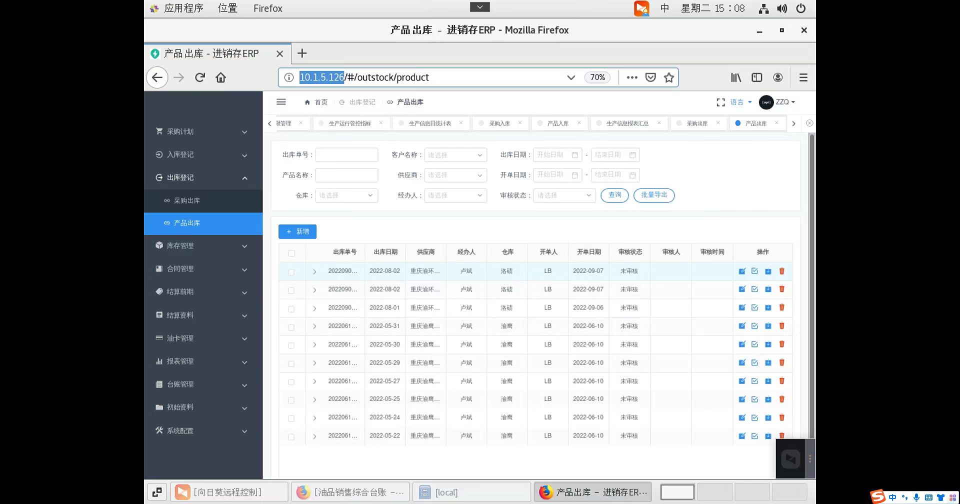Viewport: 960px width, 504px height.
Task: Switch to the 采购入库 tab
Action: [x=500, y=123]
